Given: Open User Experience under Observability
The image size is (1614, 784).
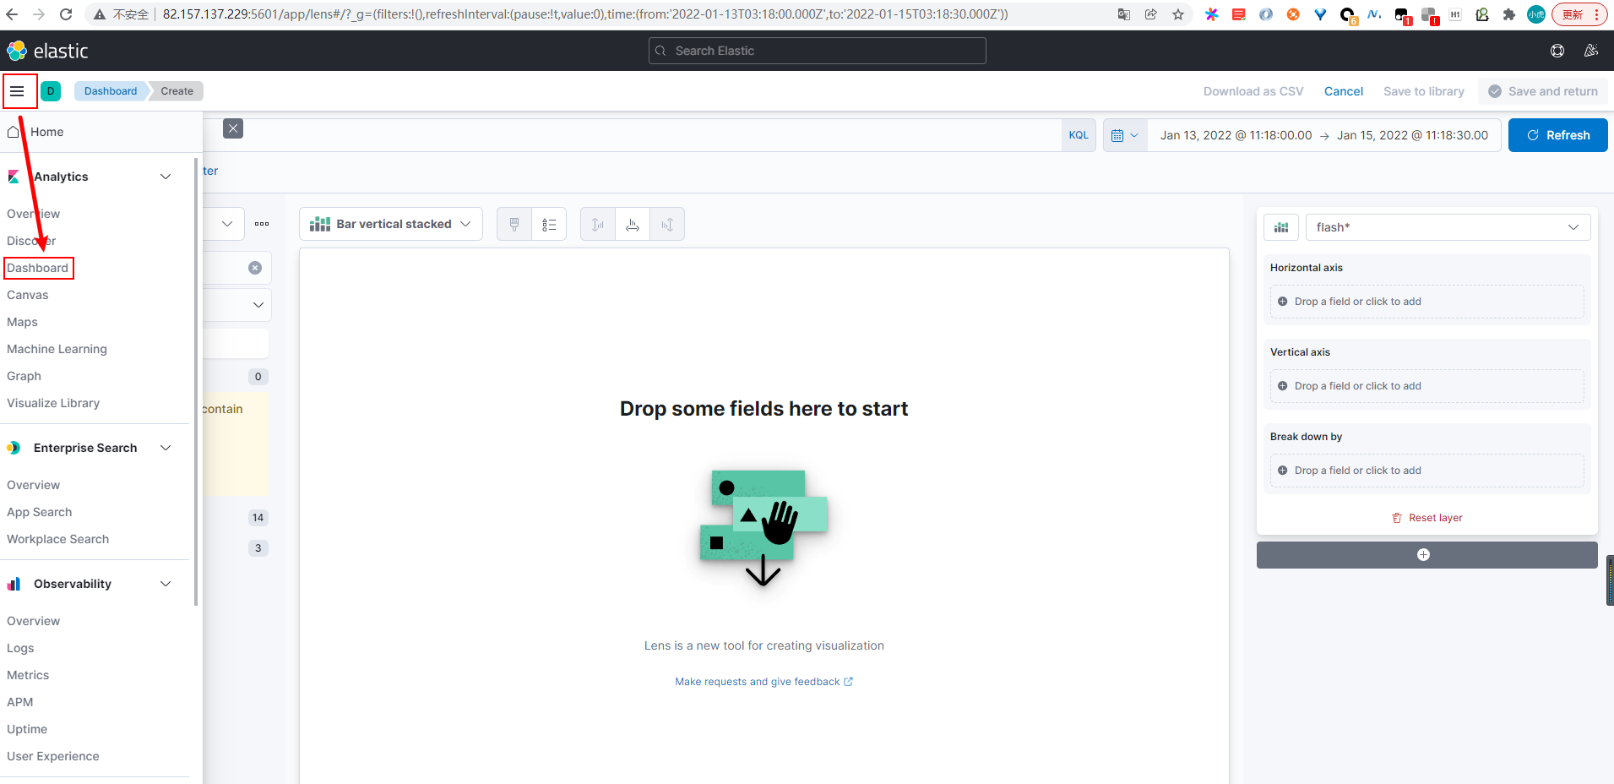Looking at the screenshot, I should coord(53,756).
